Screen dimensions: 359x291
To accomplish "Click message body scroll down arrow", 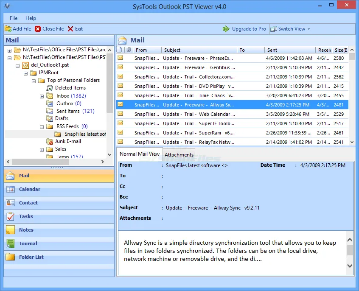I will [350, 266].
